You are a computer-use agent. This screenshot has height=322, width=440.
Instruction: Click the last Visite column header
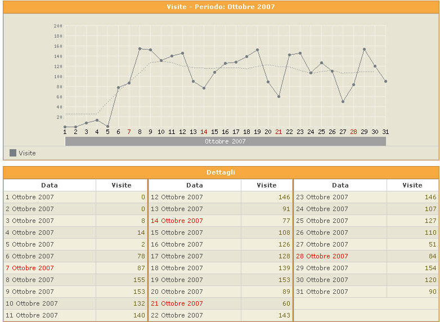(x=412, y=185)
